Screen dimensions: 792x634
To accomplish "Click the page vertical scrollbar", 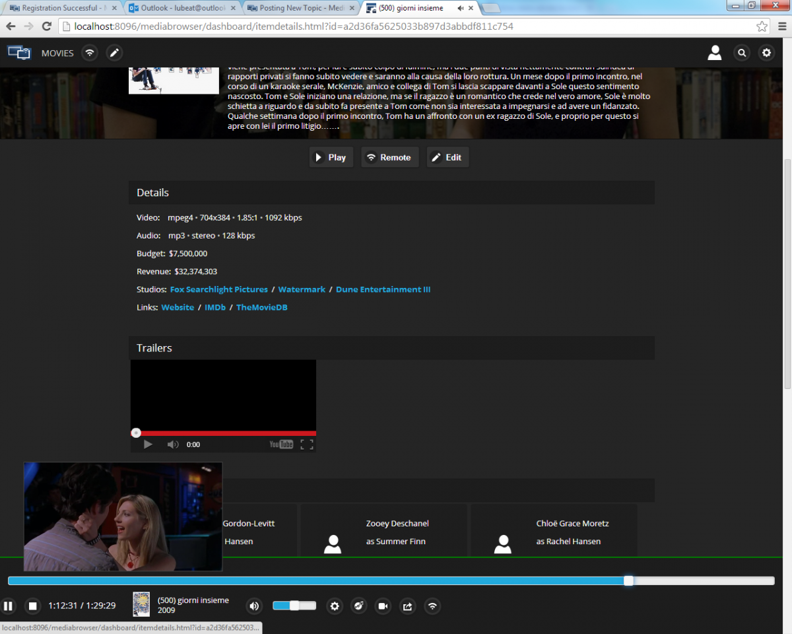I will (x=787, y=274).
